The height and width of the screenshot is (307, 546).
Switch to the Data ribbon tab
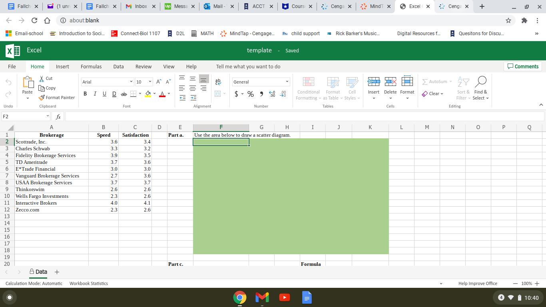coord(118,66)
